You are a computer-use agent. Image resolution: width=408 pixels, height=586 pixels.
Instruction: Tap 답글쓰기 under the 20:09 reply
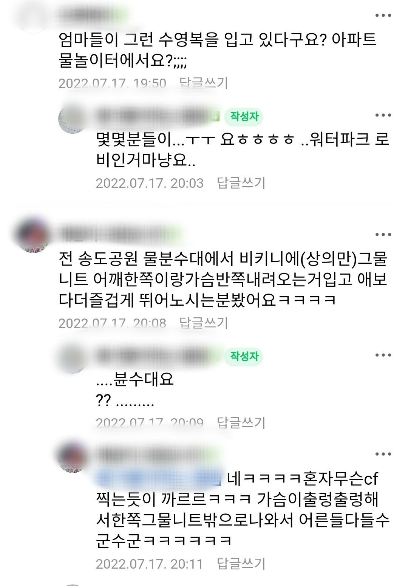(241, 422)
